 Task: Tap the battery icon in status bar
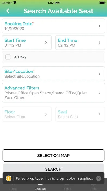tap(102, 3)
